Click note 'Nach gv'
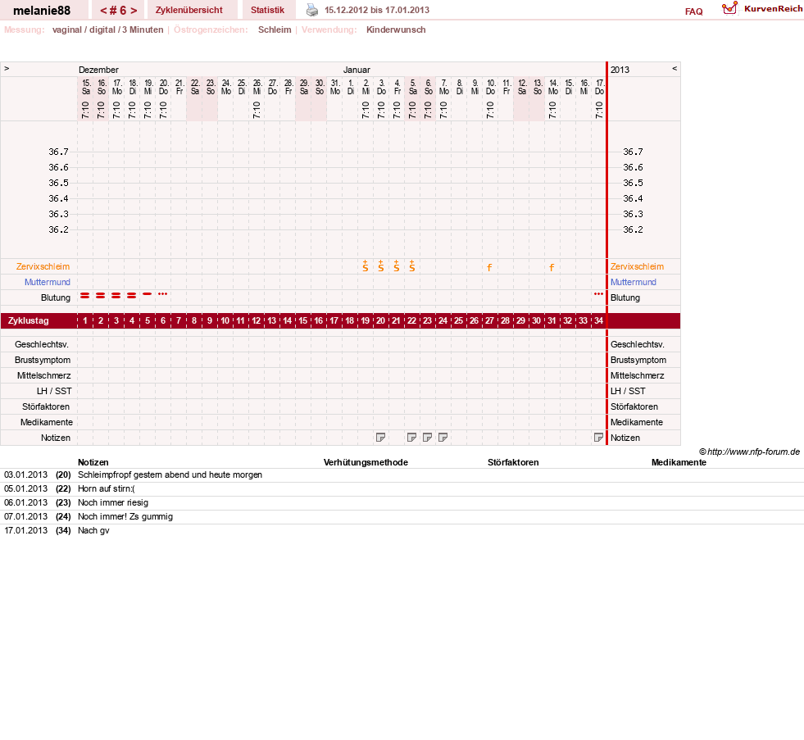This screenshot has width=804, height=740. (x=93, y=530)
